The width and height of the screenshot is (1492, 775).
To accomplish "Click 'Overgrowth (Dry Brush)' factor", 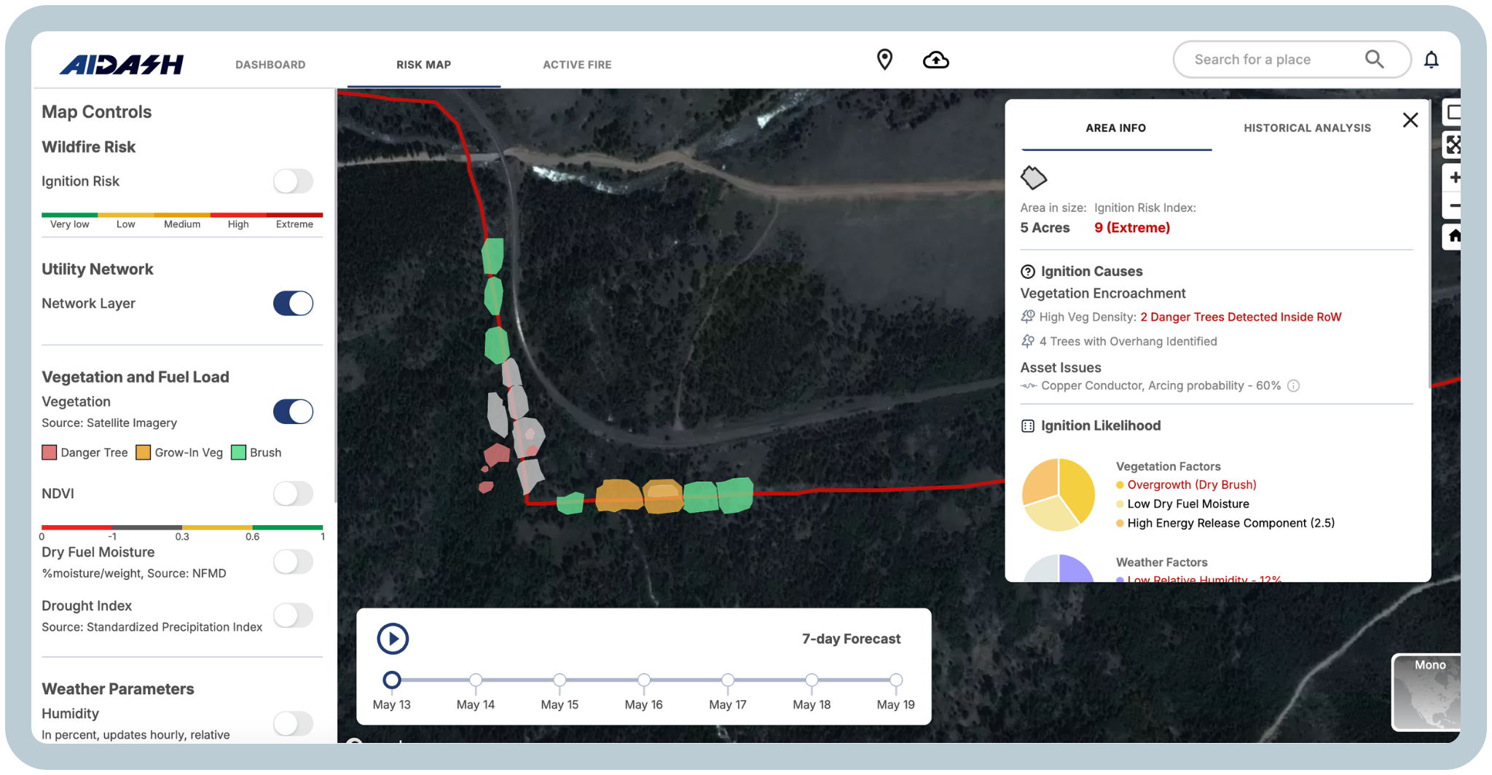I will point(1192,485).
